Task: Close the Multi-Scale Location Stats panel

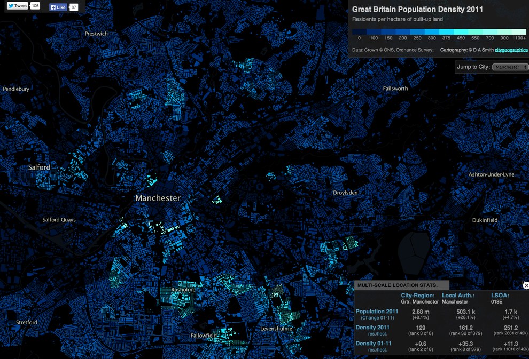Action: tap(526, 286)
